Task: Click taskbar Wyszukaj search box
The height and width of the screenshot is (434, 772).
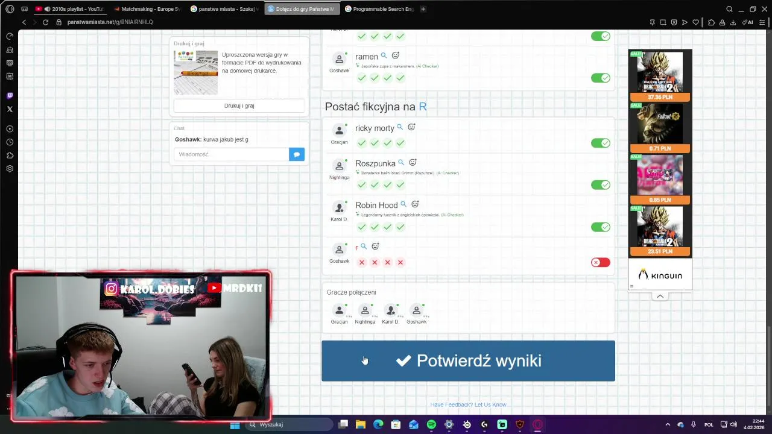Action: 288,424
